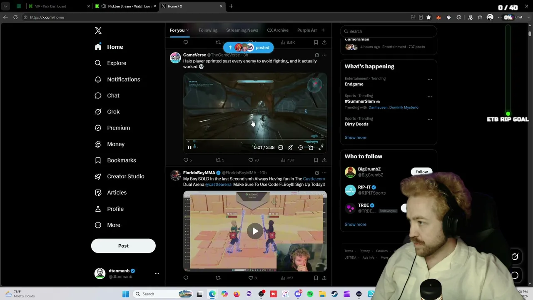The height and width of the screenshot is (300, 533).
Task: Open FloridaBoyMMA profile avatar
Action: point(175,175)
